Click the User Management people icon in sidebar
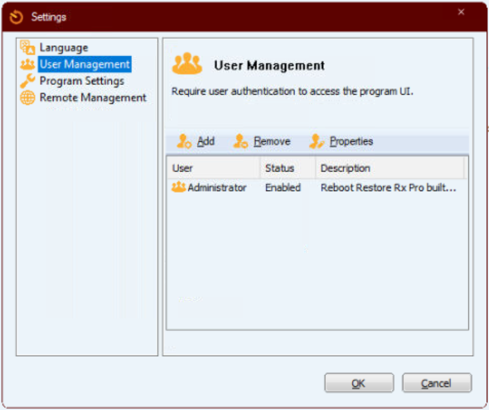The height and width of the screenshot is (410, 489). [x=28, y=64]
